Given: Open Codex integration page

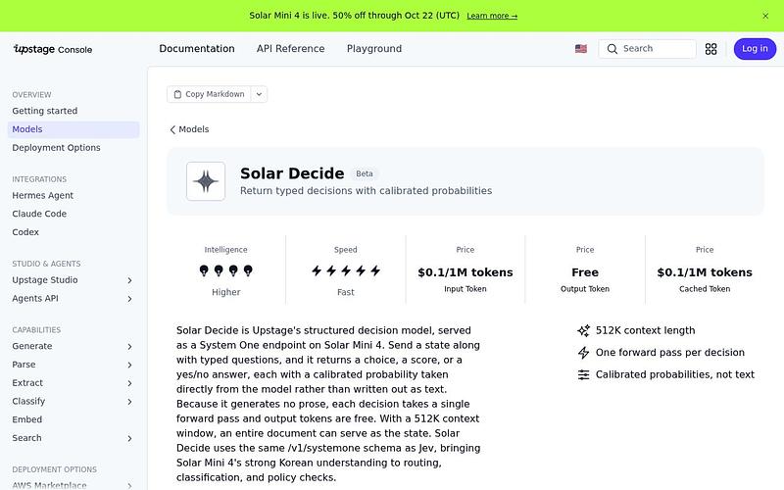Looking at the screenshot, I should pyautogui.click(x=73, y=232).
